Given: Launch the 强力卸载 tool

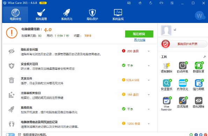Looking at the screenshot, I should pyautogui.click(x=199, y=85).
